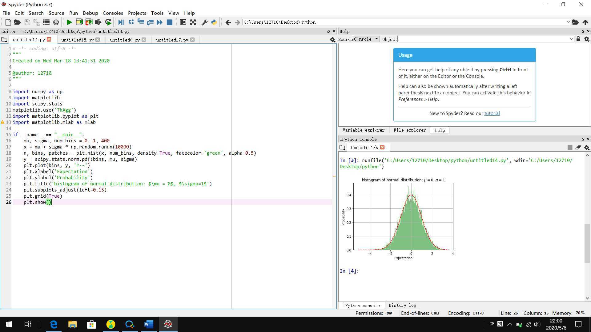Viewport: 591px width, 332px height.
Task: Open a file with the folder icon
Action: (x=17, y=22)
